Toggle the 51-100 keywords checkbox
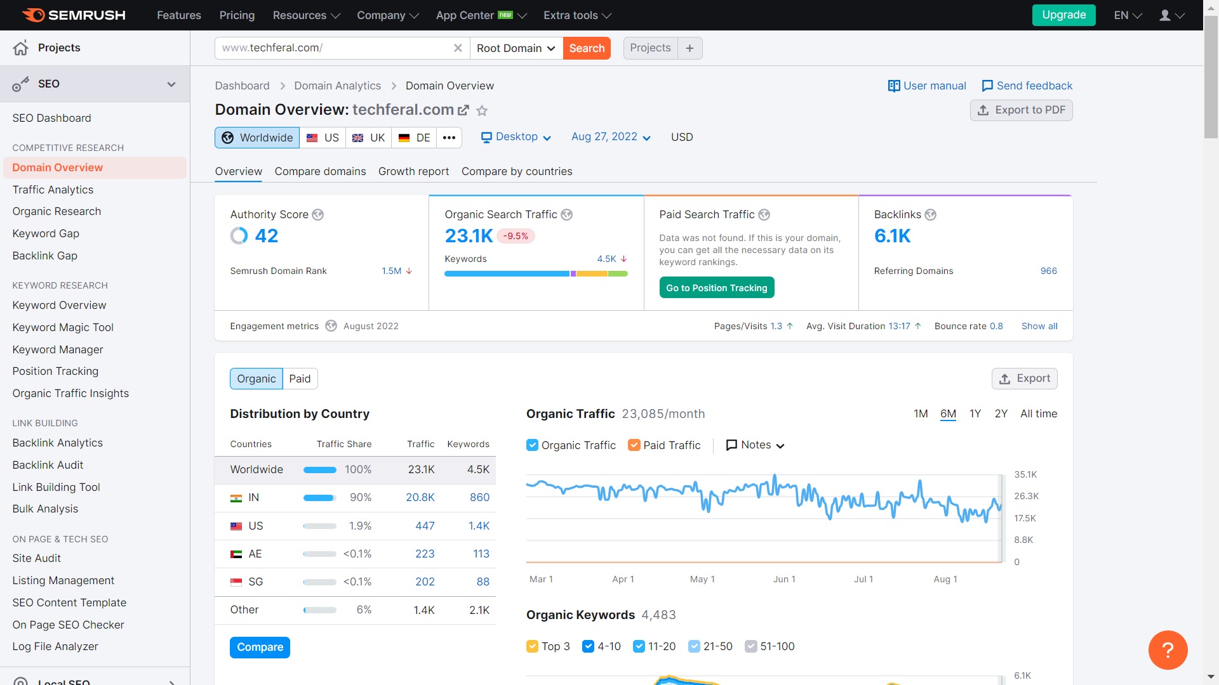Screen dimensions: 1219x685 point(751,646)
